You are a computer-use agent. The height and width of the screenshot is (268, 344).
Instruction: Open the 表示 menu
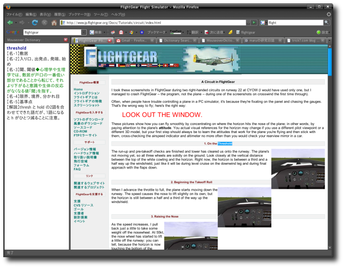pos(45,14)
